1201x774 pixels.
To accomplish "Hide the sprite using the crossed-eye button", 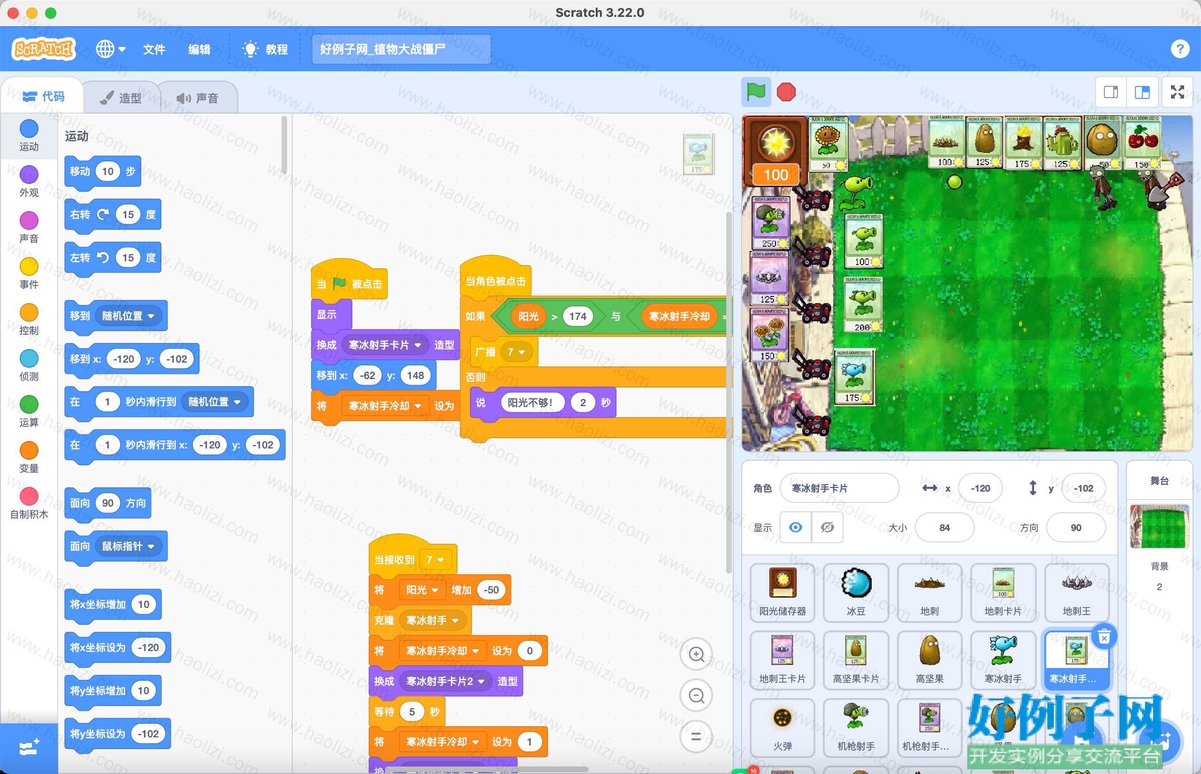I will click(x=827, y=527).
